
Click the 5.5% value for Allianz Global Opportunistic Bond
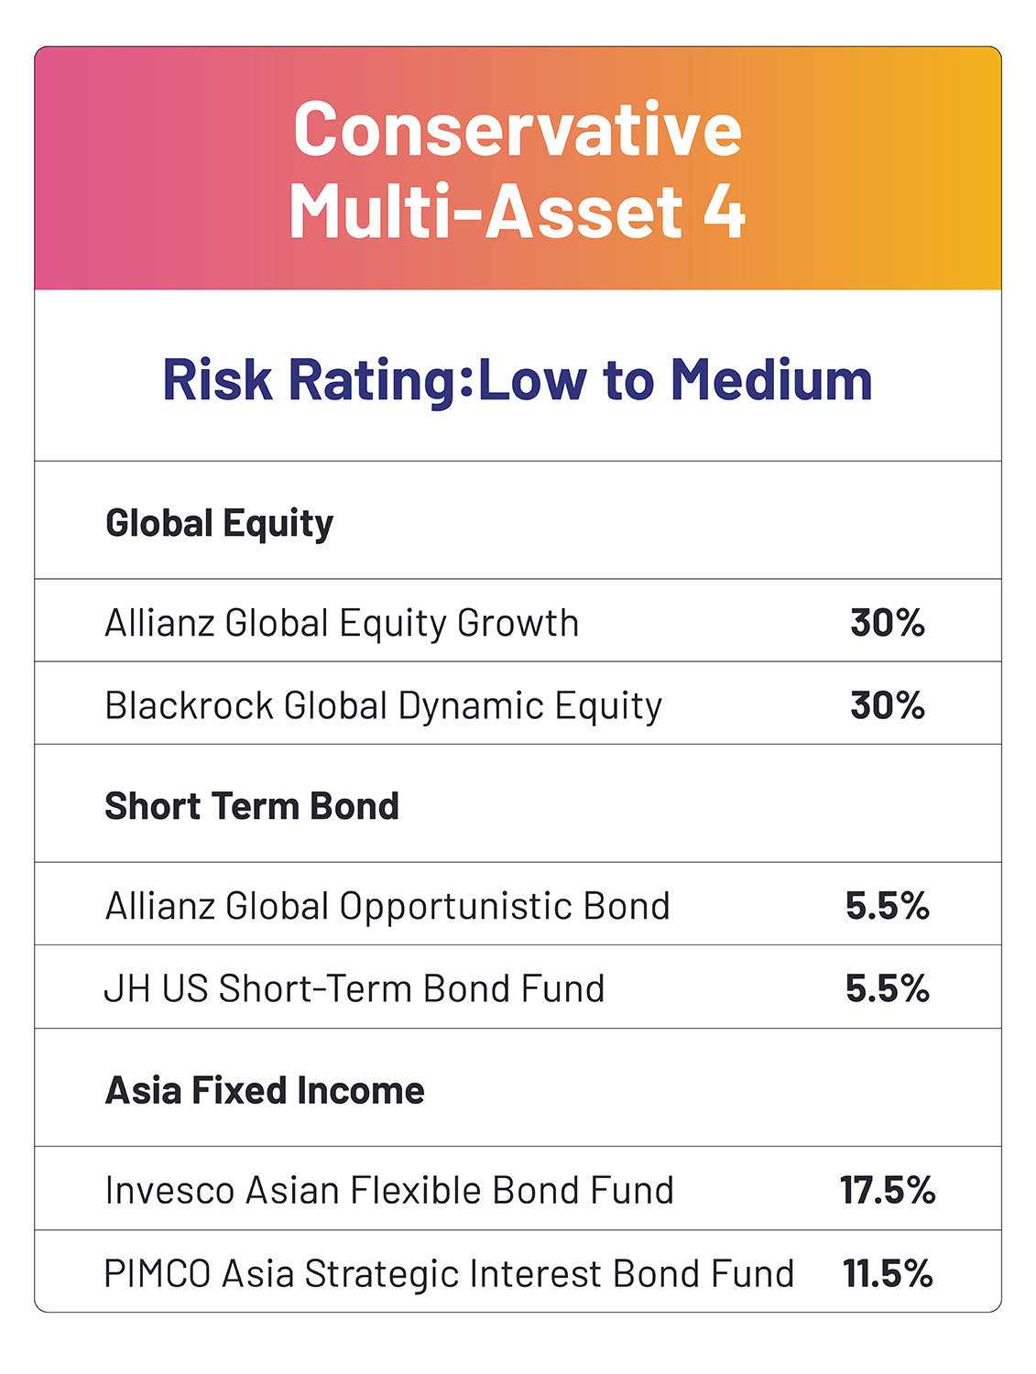888,906
